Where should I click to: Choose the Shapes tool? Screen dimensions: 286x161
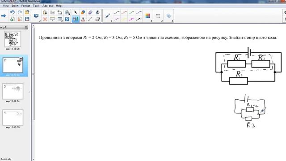coord(83,13)
